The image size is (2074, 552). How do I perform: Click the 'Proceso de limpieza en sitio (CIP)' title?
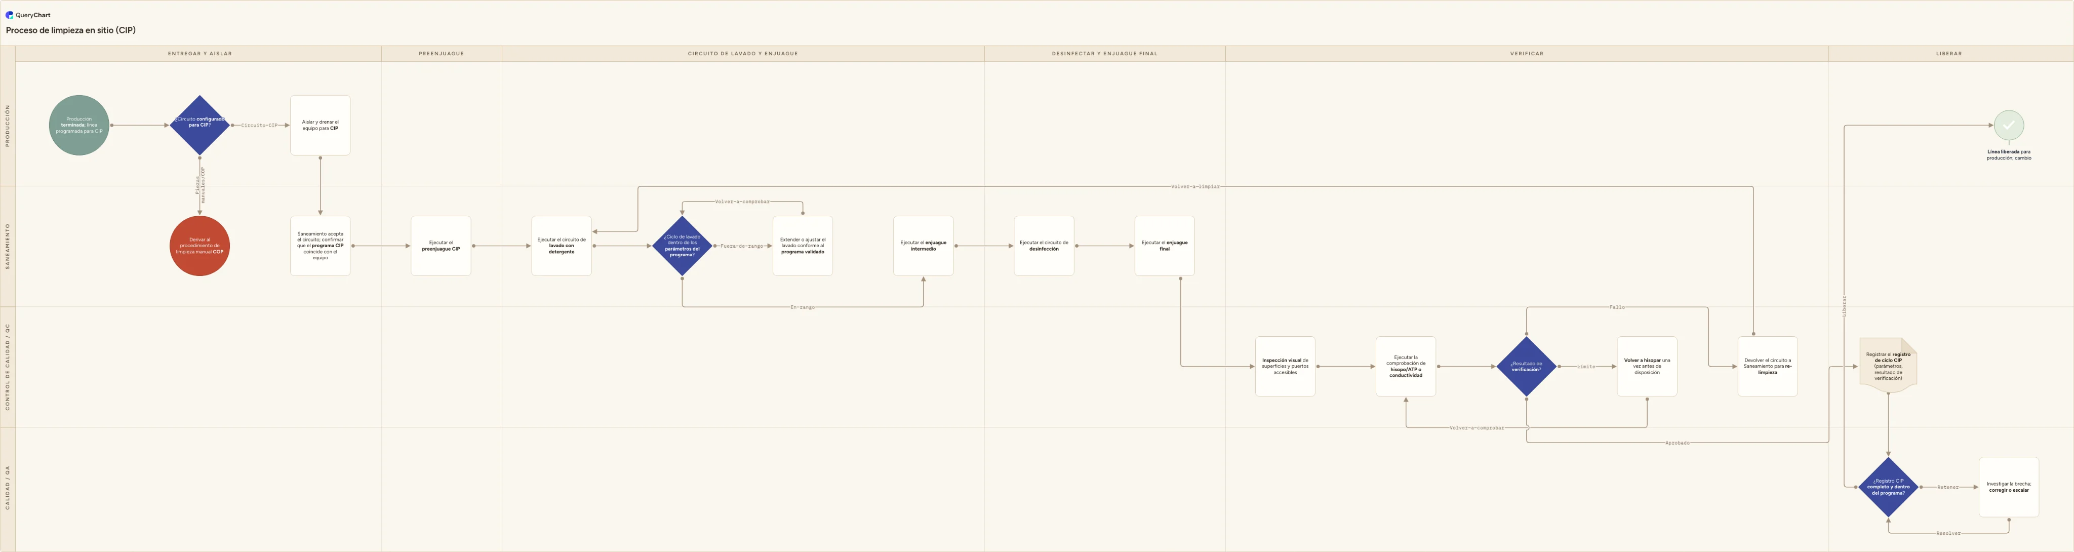(71, 30)
